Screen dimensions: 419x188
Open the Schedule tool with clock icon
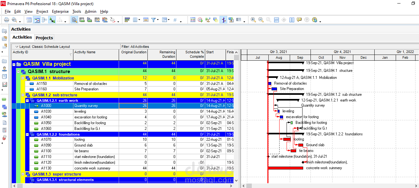click(x=200, y=20)
